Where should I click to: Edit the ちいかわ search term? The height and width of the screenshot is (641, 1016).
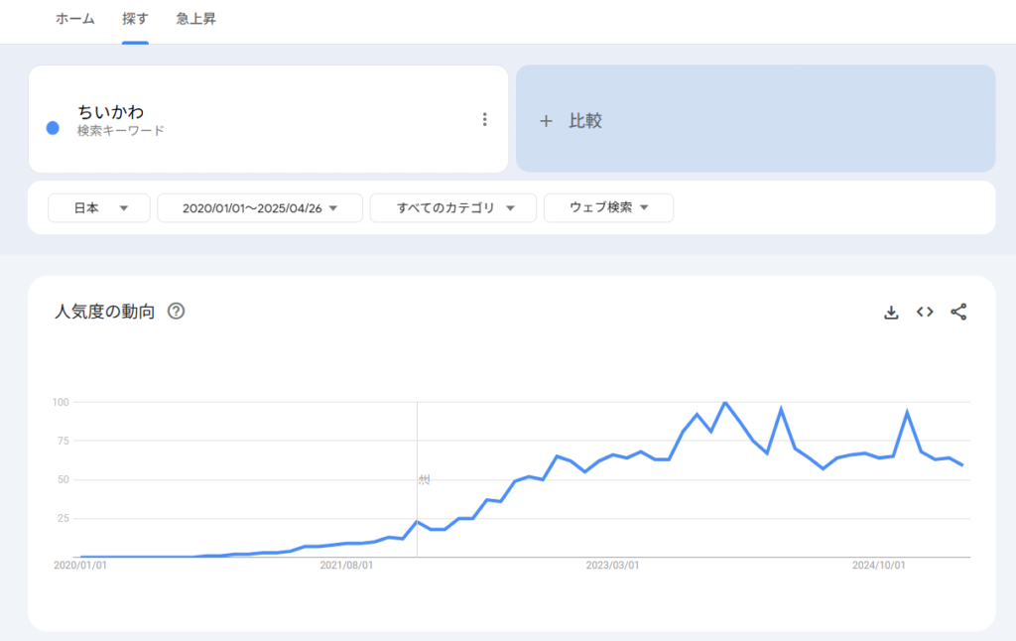coord(111,112)
